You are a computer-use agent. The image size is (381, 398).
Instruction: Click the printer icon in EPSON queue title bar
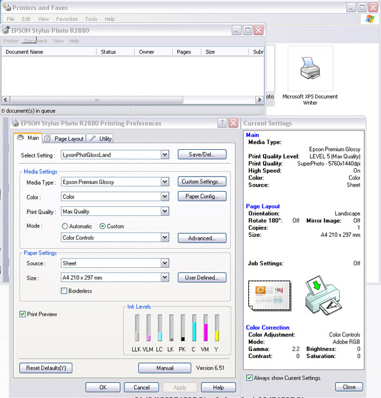6,30
